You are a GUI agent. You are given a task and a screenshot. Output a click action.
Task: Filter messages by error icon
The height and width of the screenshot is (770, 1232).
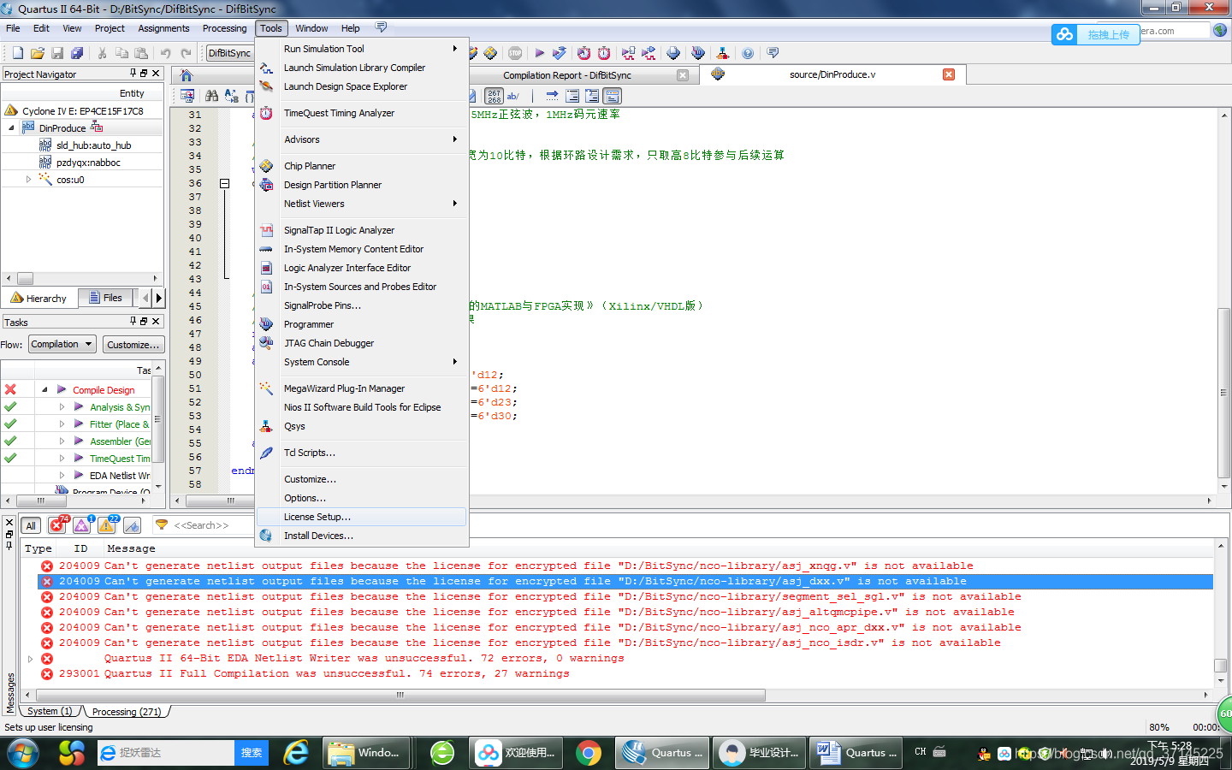[58, 524]
